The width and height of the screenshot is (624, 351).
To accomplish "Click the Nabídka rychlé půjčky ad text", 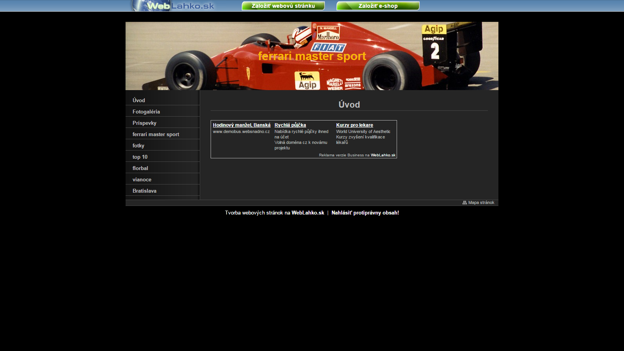I will click(301, 135).
